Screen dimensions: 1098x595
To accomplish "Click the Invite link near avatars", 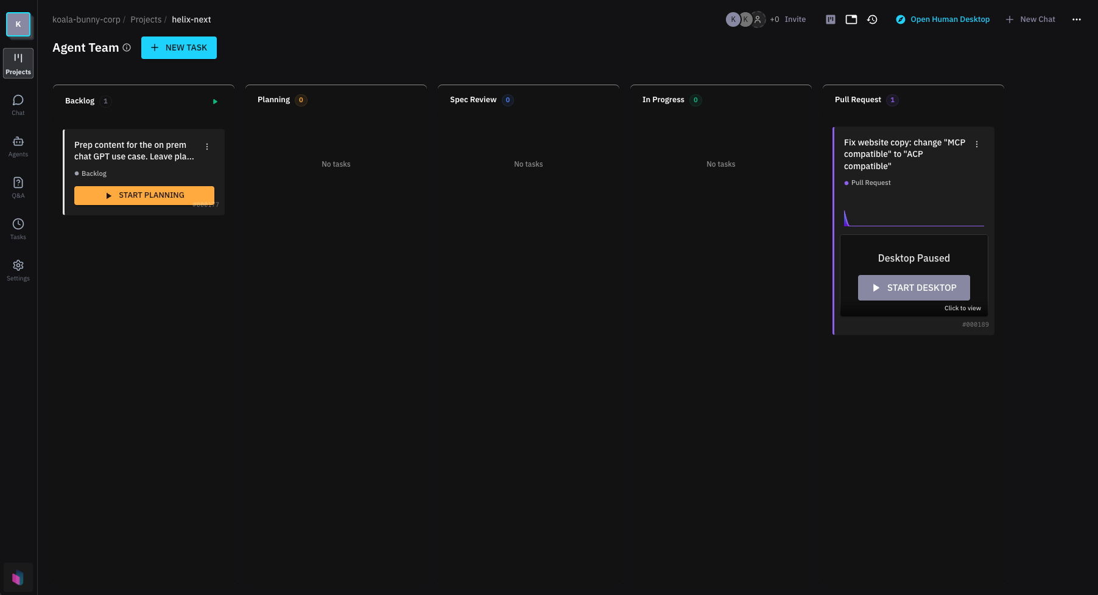I will click(795, 19).
